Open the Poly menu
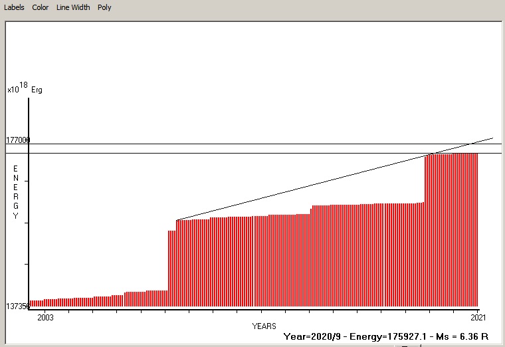This screenshot has height=347, width=505. (x=104, y=7)
